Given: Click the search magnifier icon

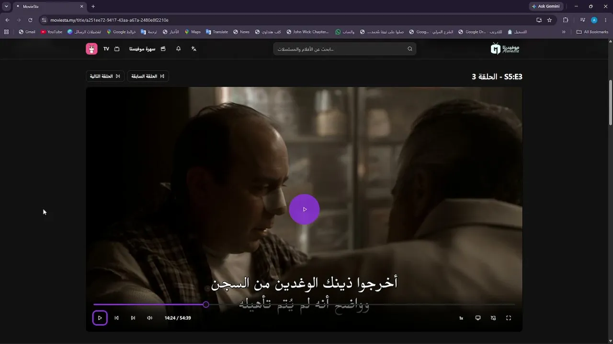Looking at the screenshot, I should (410, 49).
